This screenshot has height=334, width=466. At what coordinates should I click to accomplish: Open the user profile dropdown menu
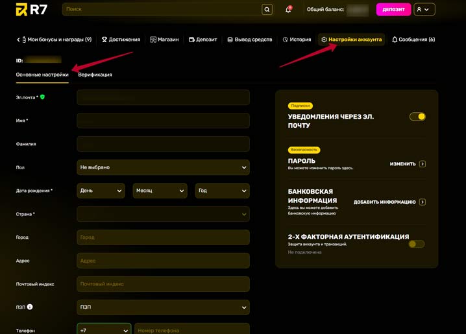coord(424,10)
